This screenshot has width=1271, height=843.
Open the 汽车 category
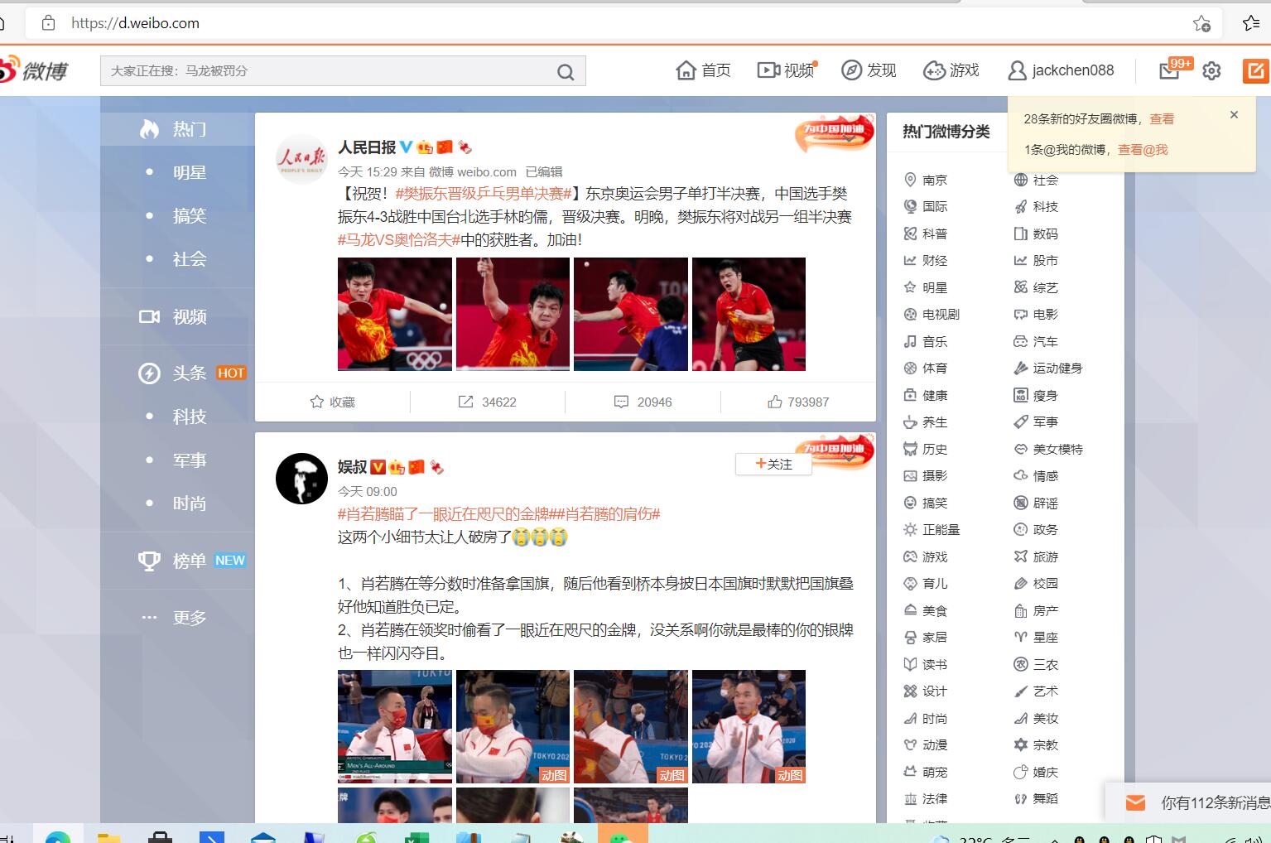(x=1036, y=341)
